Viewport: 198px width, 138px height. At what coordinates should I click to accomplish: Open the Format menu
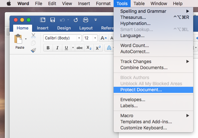(x=103, y=4)
